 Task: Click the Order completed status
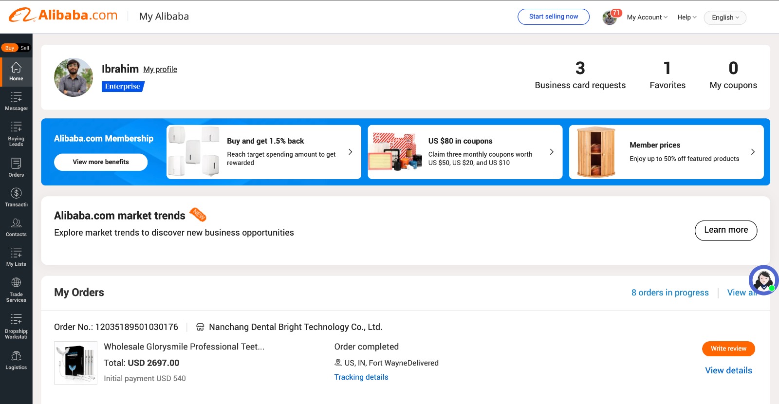point(366,347)
